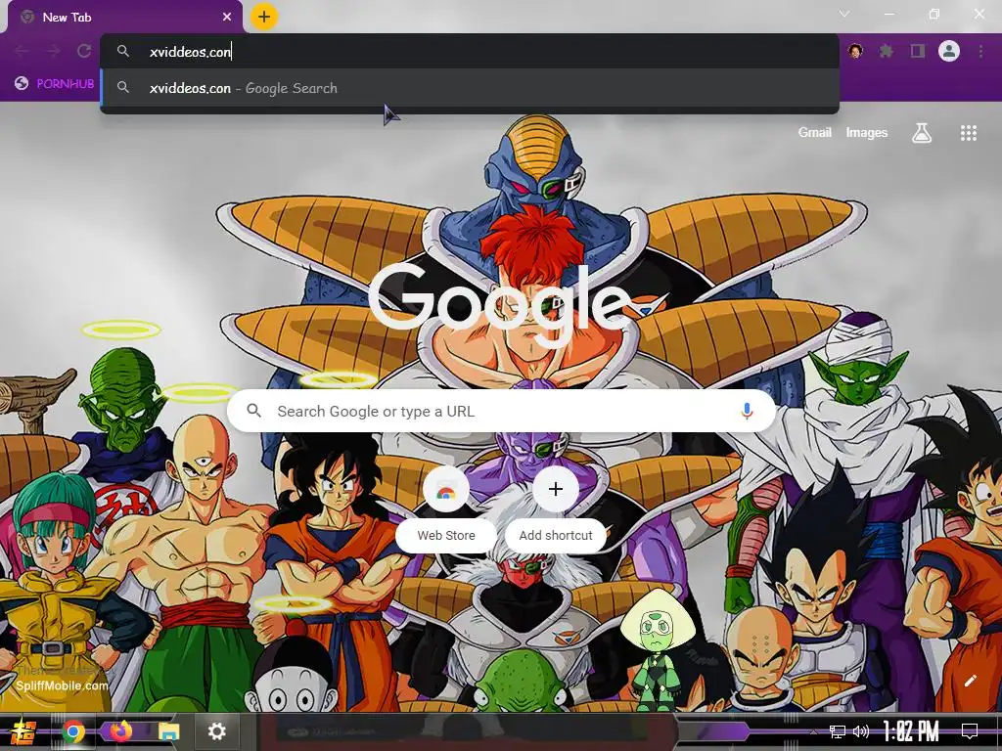Screen dimensions: 1002x751
Task: Launch Chrome from the taskbar
Action: coord(73,731)
